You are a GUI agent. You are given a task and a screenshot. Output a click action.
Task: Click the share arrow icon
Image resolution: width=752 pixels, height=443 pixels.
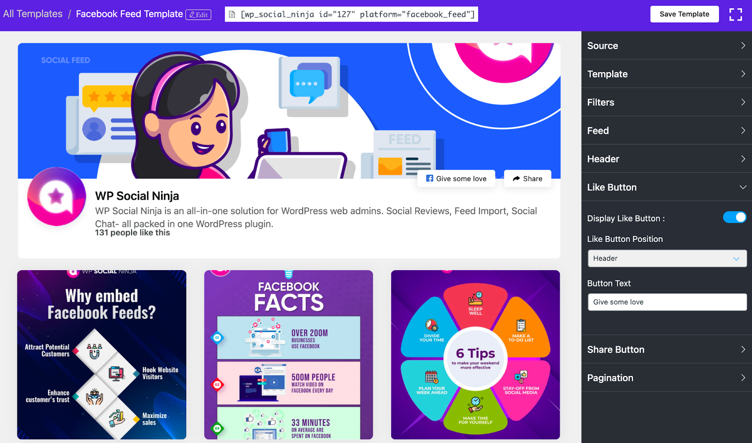click(517, 179)
